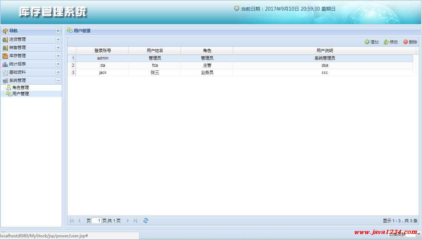The width and height of the screenshot is (422, 240).
Task: Expand the 进货管理 accordion section
Action: click(x=58, y=39)
